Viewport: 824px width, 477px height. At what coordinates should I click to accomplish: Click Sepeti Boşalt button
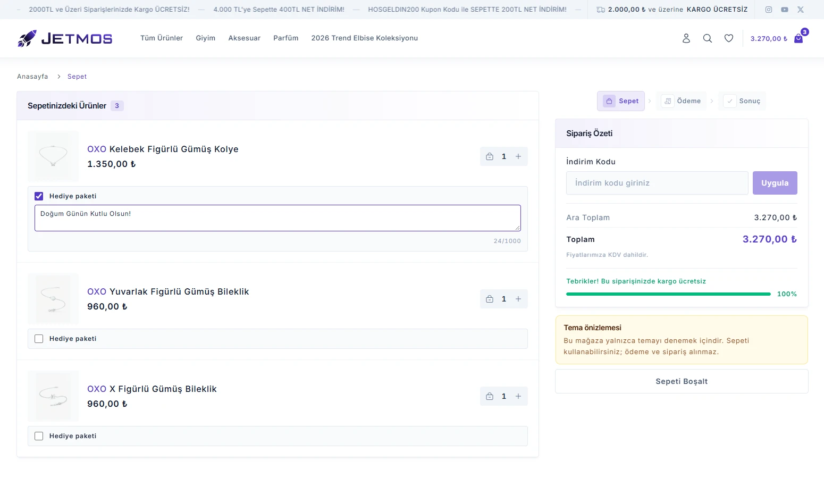tap(682, 381)
